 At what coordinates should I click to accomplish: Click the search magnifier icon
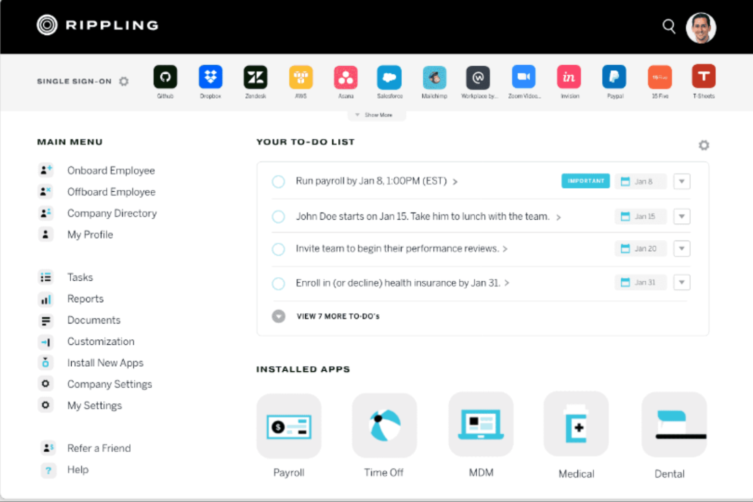tap(669, 26)
